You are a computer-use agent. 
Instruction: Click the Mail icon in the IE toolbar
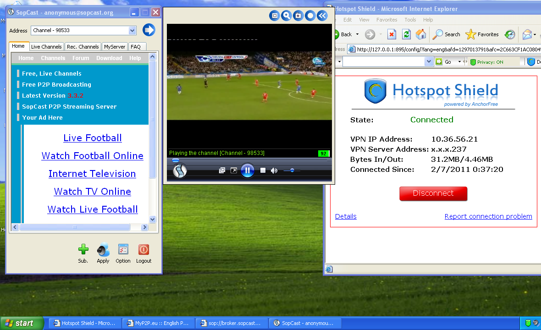(527, 34)
